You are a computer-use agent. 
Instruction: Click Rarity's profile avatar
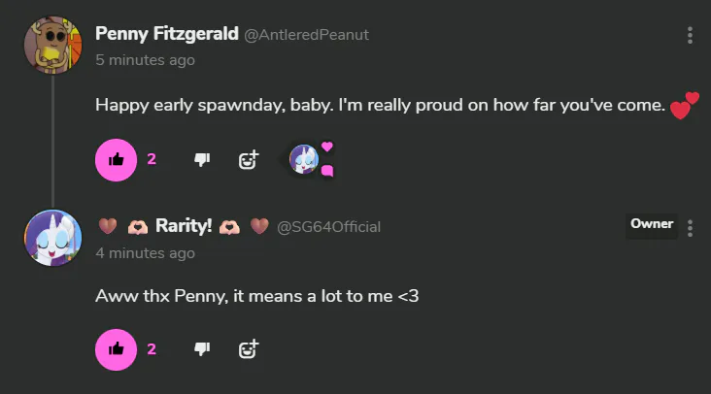[x=52, y=236]
